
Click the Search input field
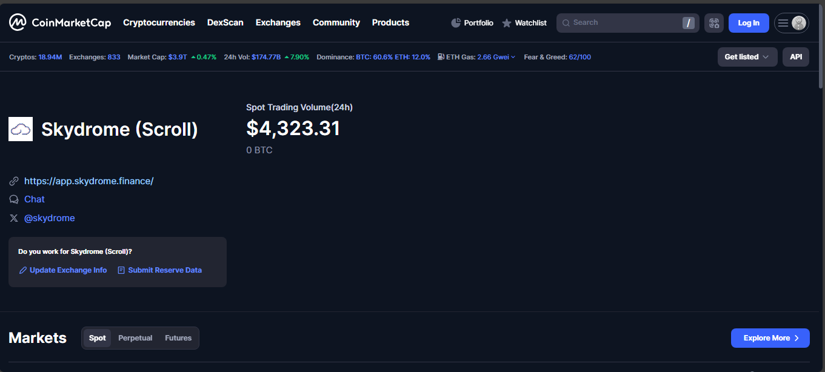click(x=624, y=23)
